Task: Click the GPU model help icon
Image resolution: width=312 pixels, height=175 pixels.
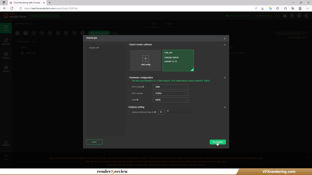Action: click(143, 87)
